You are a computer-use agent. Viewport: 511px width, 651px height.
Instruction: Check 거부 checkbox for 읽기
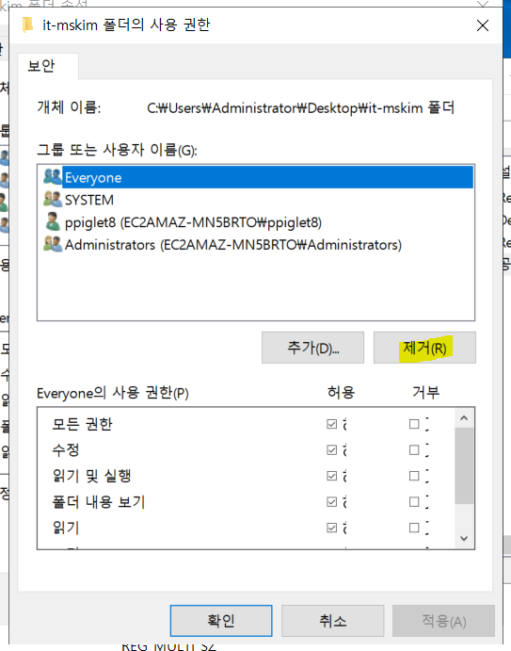(x=414, y=528)
